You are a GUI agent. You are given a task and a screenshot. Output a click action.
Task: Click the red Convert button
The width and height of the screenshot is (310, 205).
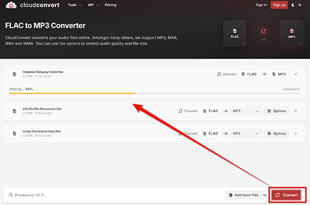click(x=286, y=195)
